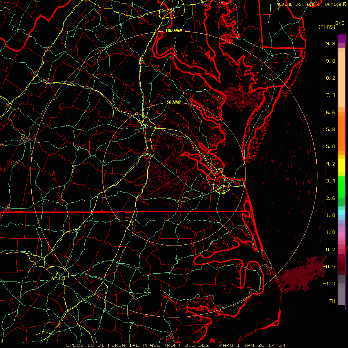This screenshot has height=348, width=348.
Task: Click the KAKQ radar site identifier
Action: pos(226,345)
